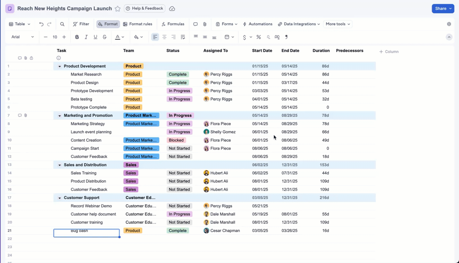Open Formulas menu
This screenshot has height=263, width=459.
(173, 24)
